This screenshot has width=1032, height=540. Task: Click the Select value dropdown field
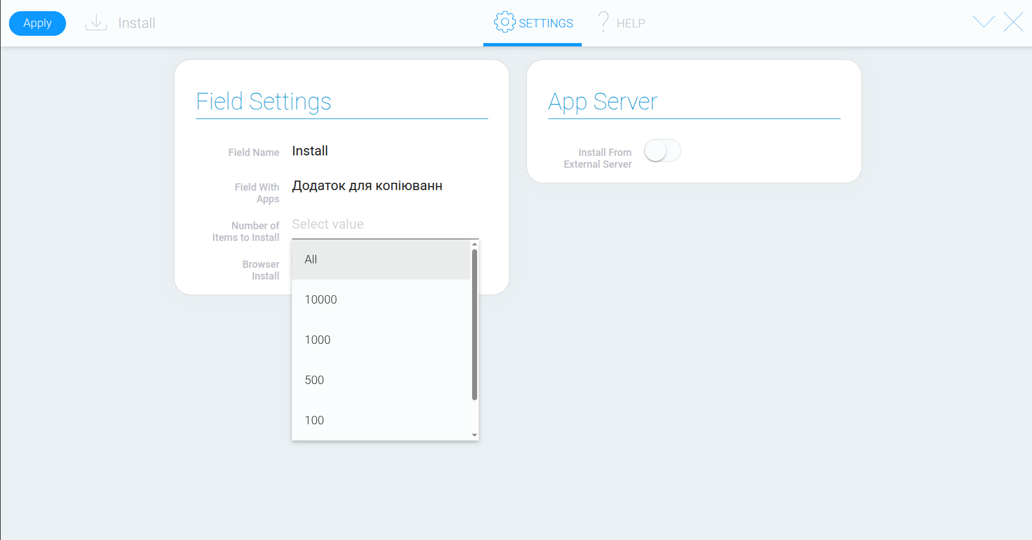tap(385, 224)
